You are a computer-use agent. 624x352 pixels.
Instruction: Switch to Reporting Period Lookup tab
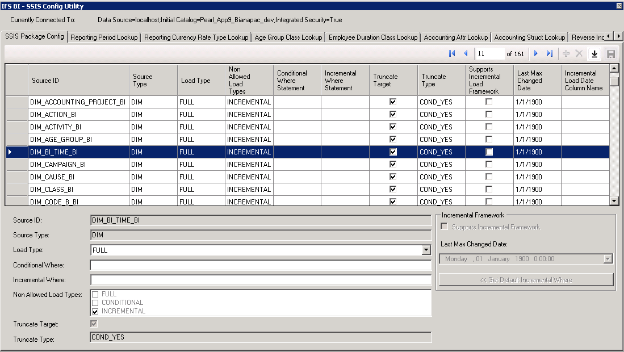point(104,37)
